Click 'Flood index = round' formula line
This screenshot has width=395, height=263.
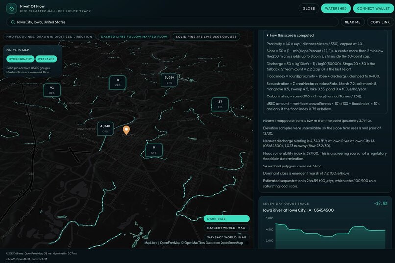tap(323, 76)
